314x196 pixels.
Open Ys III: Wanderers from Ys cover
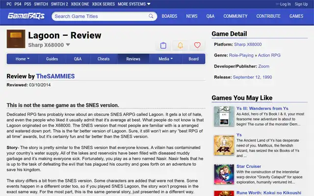pos(224,117)
